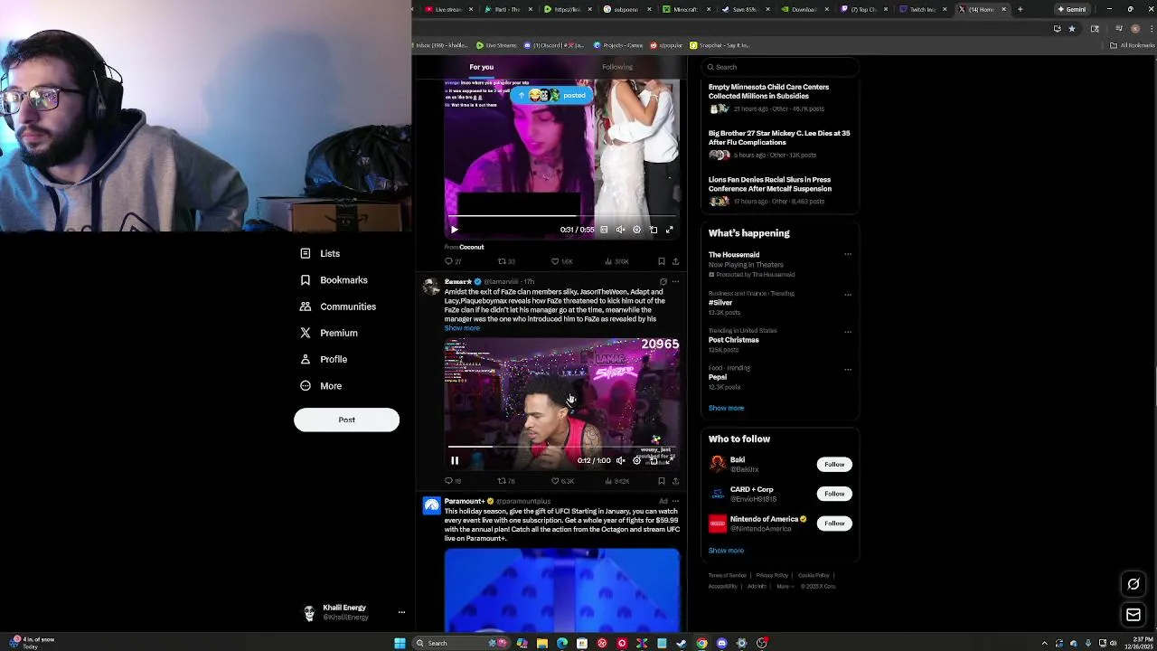
Task: Click the Post button
Action: point(346,420)
